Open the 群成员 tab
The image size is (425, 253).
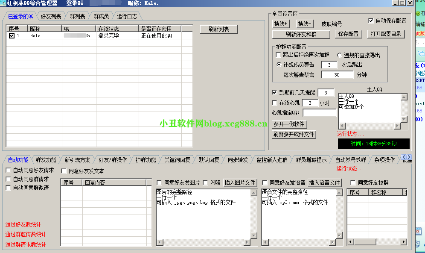(101, 16)
